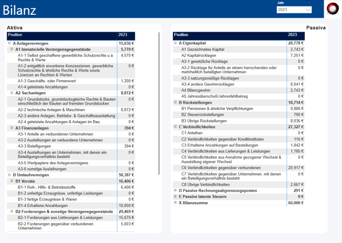Image resolution: width=342 pixels, height=243 pixels.
Task: Expand E Passive latente Steuern
Action: tap(175, 197)
